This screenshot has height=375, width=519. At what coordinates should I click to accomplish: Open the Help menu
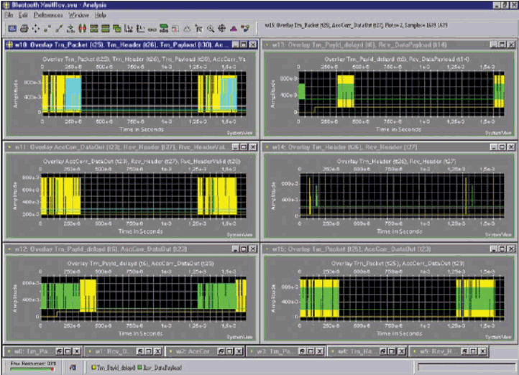[x=100, y=14]
